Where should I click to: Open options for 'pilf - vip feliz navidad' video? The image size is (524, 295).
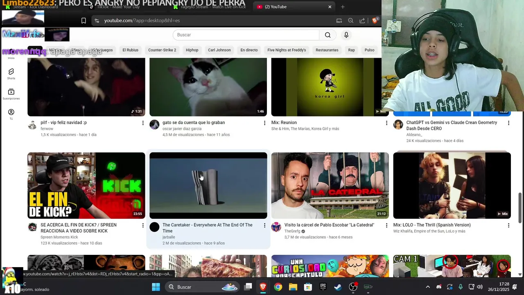click(x=143, y=123)
